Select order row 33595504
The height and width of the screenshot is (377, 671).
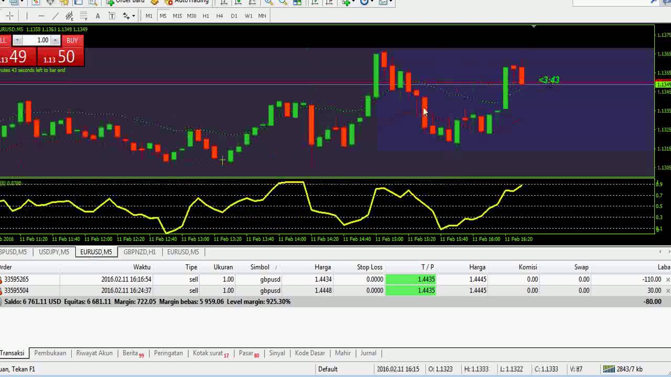coord(335,291)
